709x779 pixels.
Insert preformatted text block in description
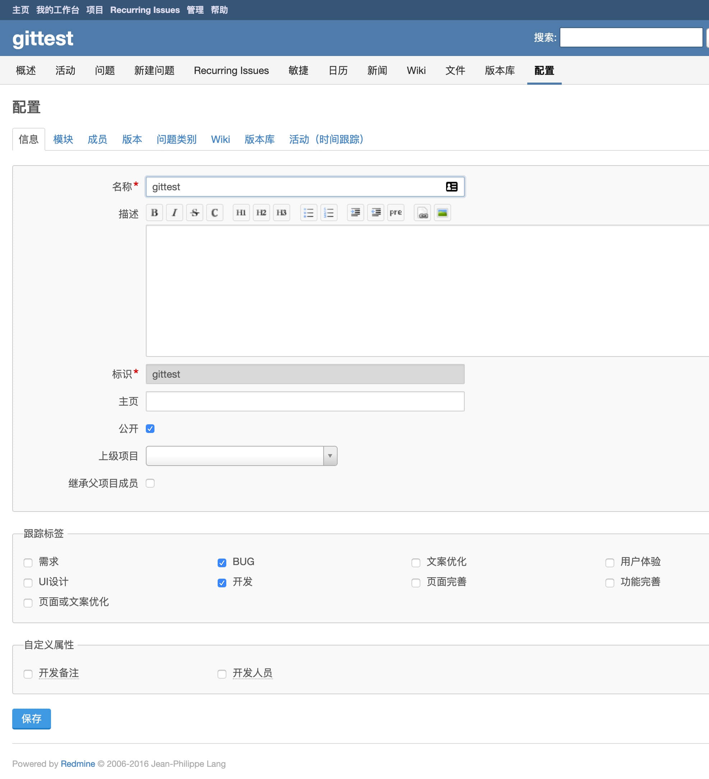pyautogui.click(x=395, y=213)
